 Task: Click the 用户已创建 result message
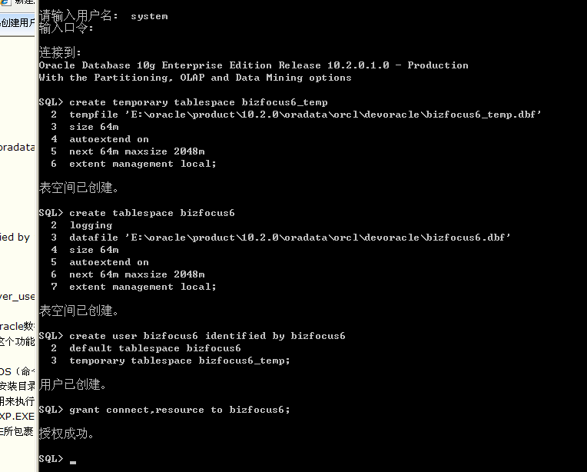click(x=73, y=384)
